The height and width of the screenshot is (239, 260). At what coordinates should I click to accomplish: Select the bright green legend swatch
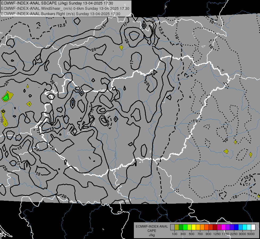click(185, 227)
